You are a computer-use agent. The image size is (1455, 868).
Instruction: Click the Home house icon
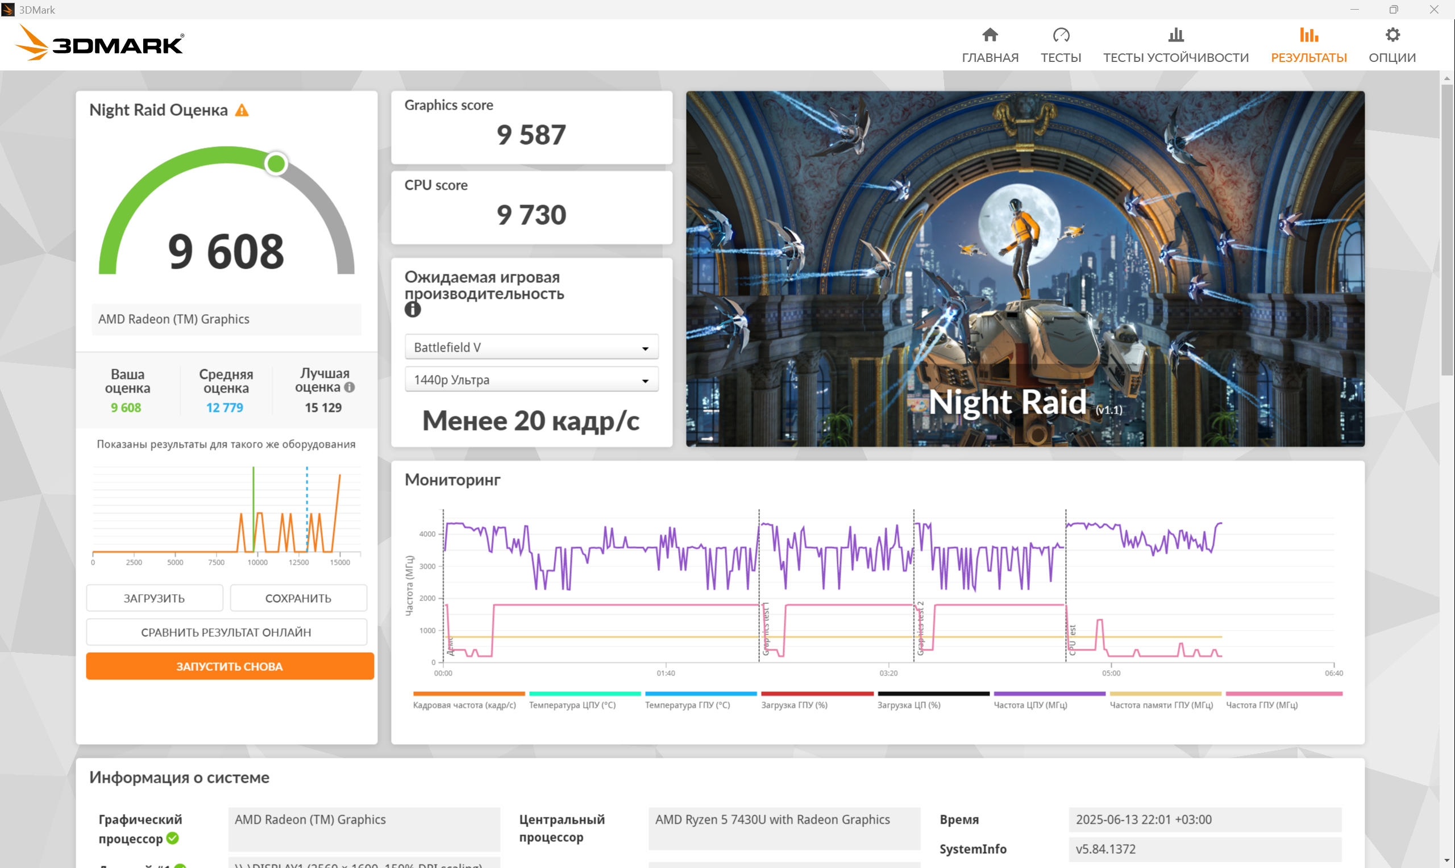tap(990, 35)
